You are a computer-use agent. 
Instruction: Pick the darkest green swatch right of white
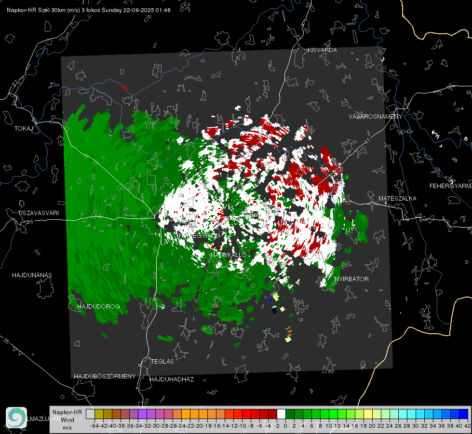[290, 414]
